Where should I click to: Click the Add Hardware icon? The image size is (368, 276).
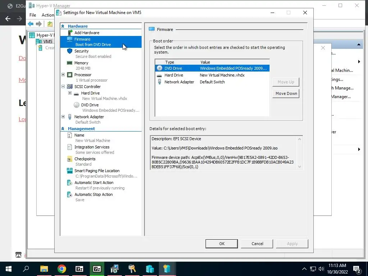[x=70, y=33]
